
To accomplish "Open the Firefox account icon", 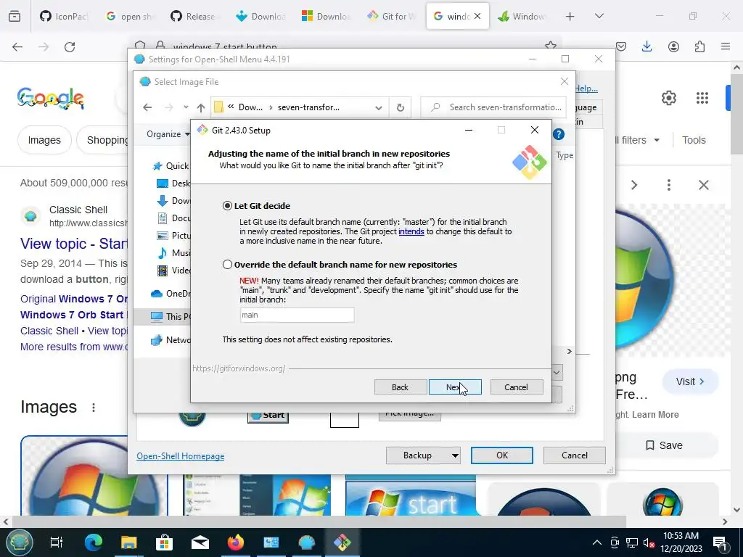I will pyautogui.click(x=673, y=46).
